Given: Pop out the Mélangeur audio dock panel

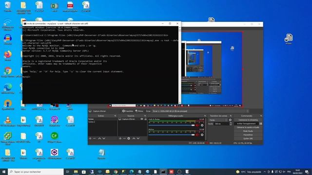Looking at the screenshot, I should pos(205,116).
